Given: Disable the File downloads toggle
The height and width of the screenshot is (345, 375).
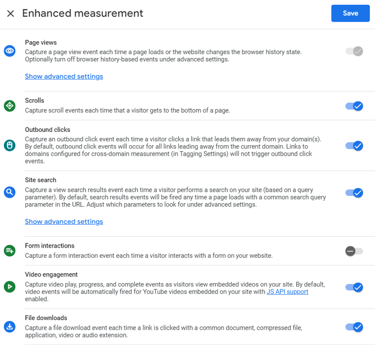Looking at the screenshot, I should 354,327.
